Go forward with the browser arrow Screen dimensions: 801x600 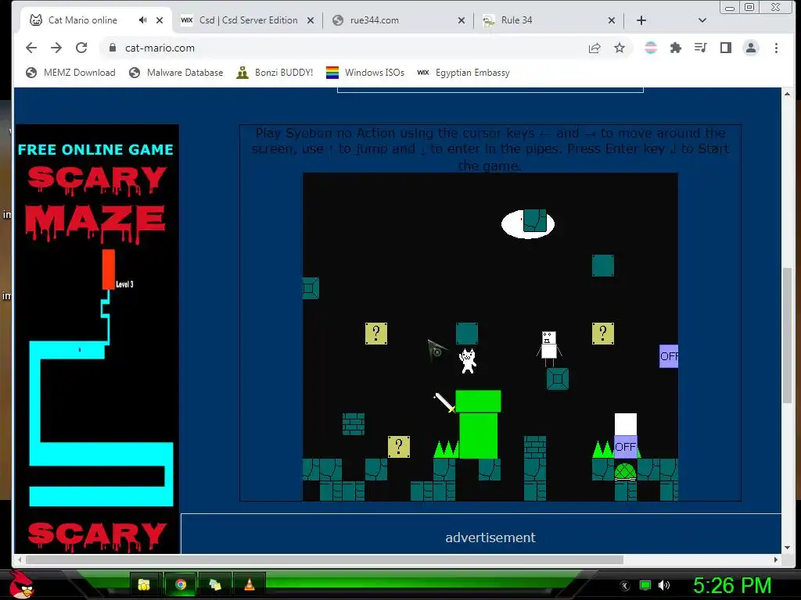[x=56, y=48]
